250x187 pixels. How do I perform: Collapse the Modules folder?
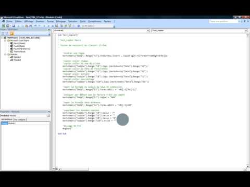coord(5,54)
